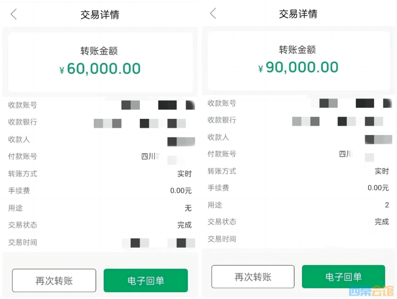Click 收款账号 label in the ¥60,000.00 details
Viewport: 397px width, 299px height.
(23, 105)
